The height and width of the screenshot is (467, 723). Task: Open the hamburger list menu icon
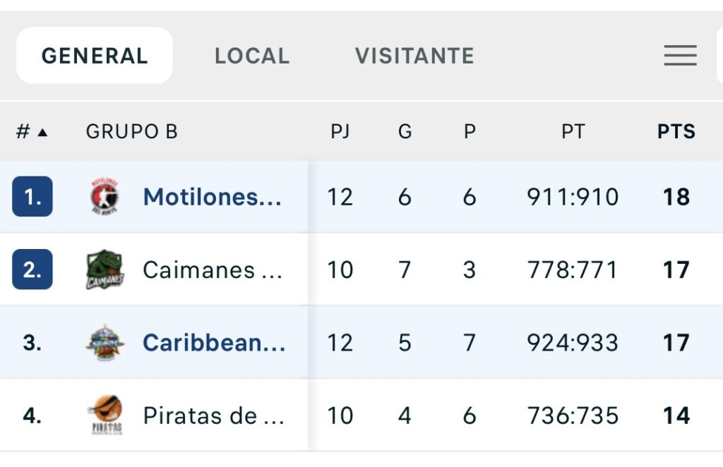pos(680,56)
